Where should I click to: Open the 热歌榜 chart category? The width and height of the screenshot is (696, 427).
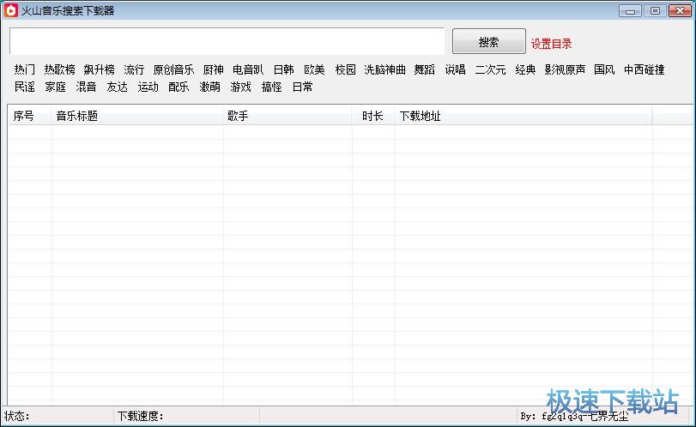pos(59,69)
